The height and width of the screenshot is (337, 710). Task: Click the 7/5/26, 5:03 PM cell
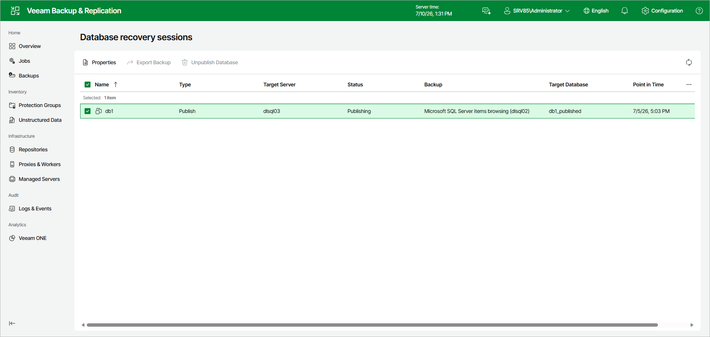651,111
